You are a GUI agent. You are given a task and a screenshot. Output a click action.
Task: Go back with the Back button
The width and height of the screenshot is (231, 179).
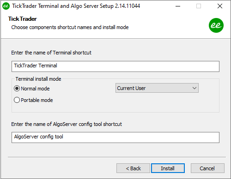coord(133,168)
